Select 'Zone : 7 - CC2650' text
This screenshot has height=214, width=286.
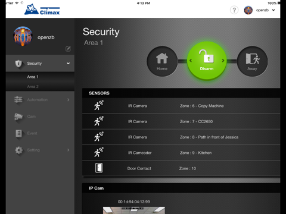196,121
